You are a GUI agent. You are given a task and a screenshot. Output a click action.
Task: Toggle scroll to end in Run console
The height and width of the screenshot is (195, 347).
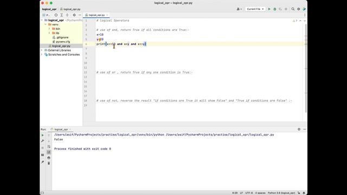pyautogui.click(x=49, y=152)
